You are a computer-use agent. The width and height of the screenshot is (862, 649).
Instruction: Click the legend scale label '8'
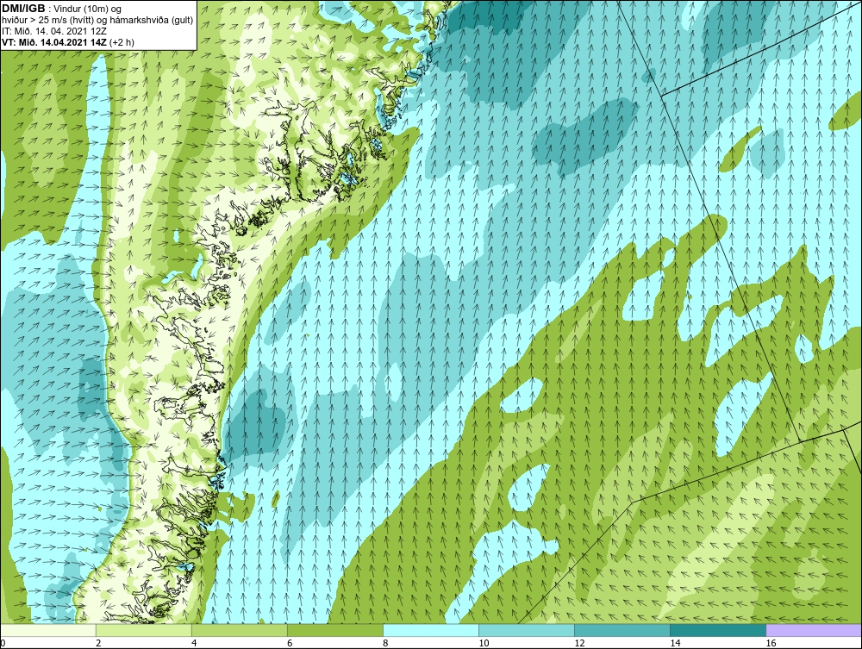[x=385, y=643]
